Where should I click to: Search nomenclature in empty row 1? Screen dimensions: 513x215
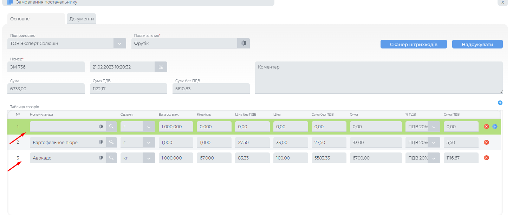tap(111, 126)
